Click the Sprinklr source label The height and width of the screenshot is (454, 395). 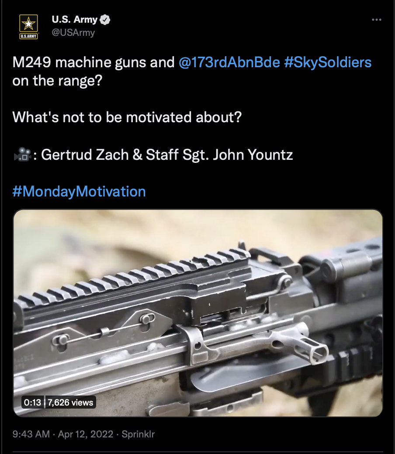click(x=138, y=434)
